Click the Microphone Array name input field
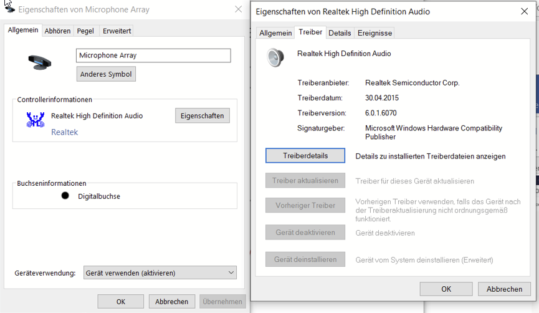Image resolution: width=539 pixels, height=313 pixels. tap(153, 55)
